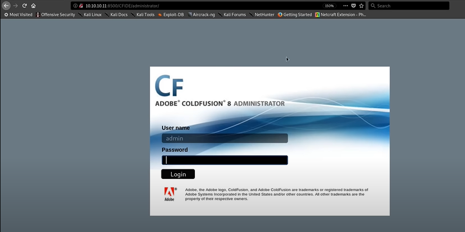This screenshot has height=232, width=465.
Task: Open the Netcraft Extension bookmark
Action: tap(340, 14)
